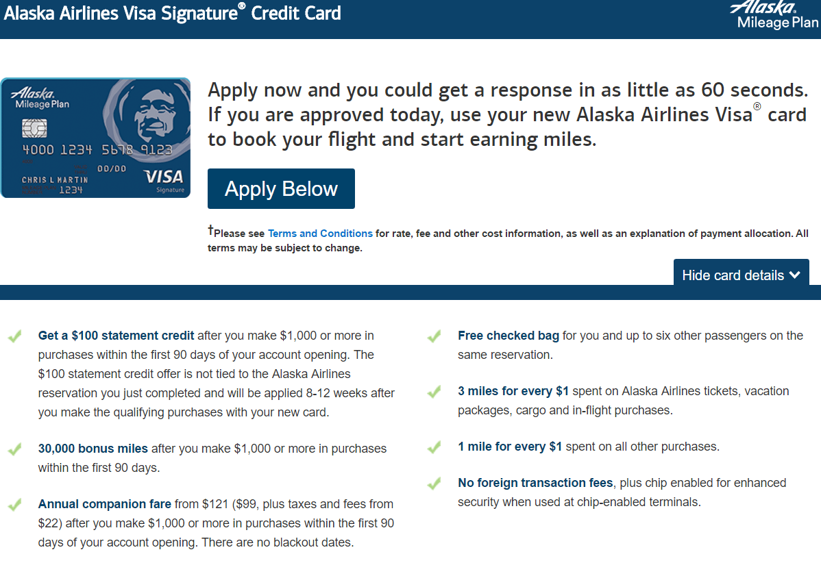This screenshot has height=576, width=821.
Task: Click the checkmark next to 3 miles benefit
Action: pos(434,391)
